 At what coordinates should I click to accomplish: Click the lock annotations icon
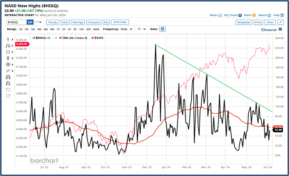pyautogui.click(x=8, y=83)
